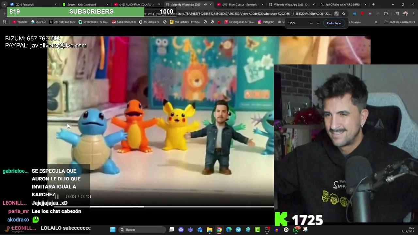The height and width of the screenshot is (235, 418).
Task: Expand hidden bookmarks chevron
Action: coord(376,22)
